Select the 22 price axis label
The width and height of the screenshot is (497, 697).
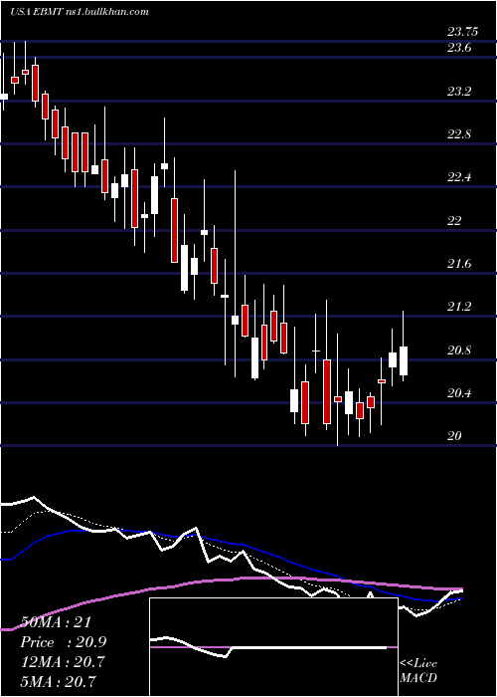click(x=454, y=221)
